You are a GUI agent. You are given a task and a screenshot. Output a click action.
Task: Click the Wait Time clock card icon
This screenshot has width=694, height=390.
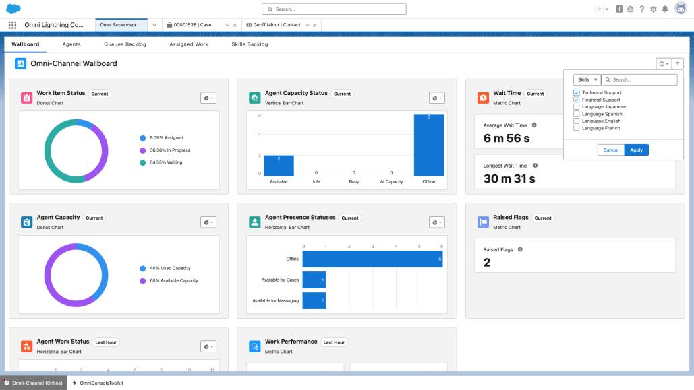click(x=483, y=98)
